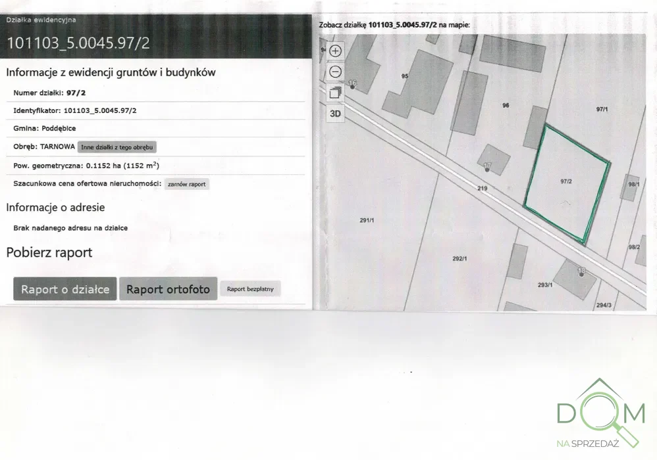Switch the map to 3D view
The height and width of the screenshot is (460, 657).
335,114
